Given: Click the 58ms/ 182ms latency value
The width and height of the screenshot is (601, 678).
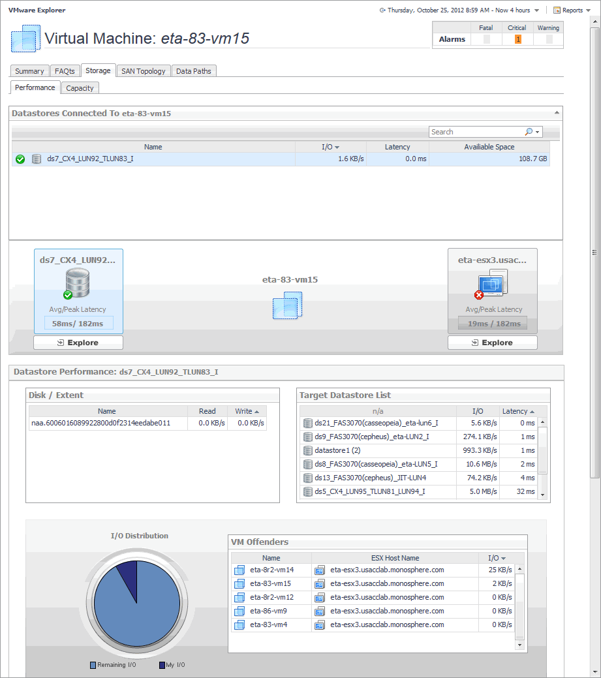Looking at the screenshot, I should point(78,324).
